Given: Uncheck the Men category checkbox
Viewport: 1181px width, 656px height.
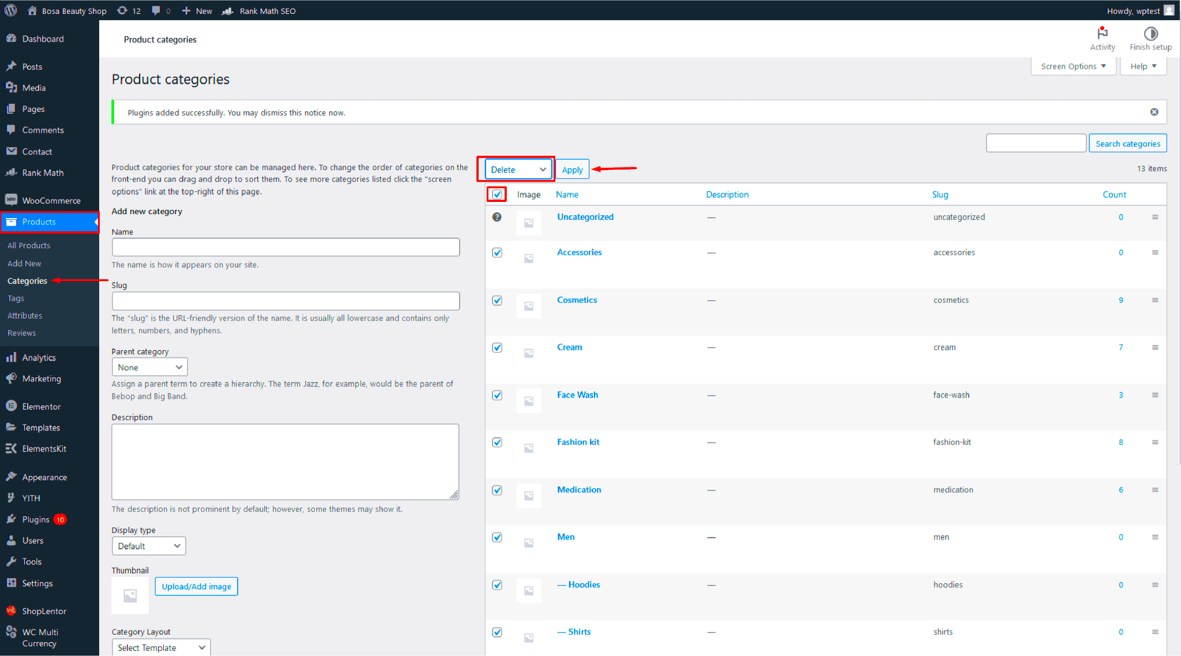Looking at the screenshot, I should click(x=497, y=537).
